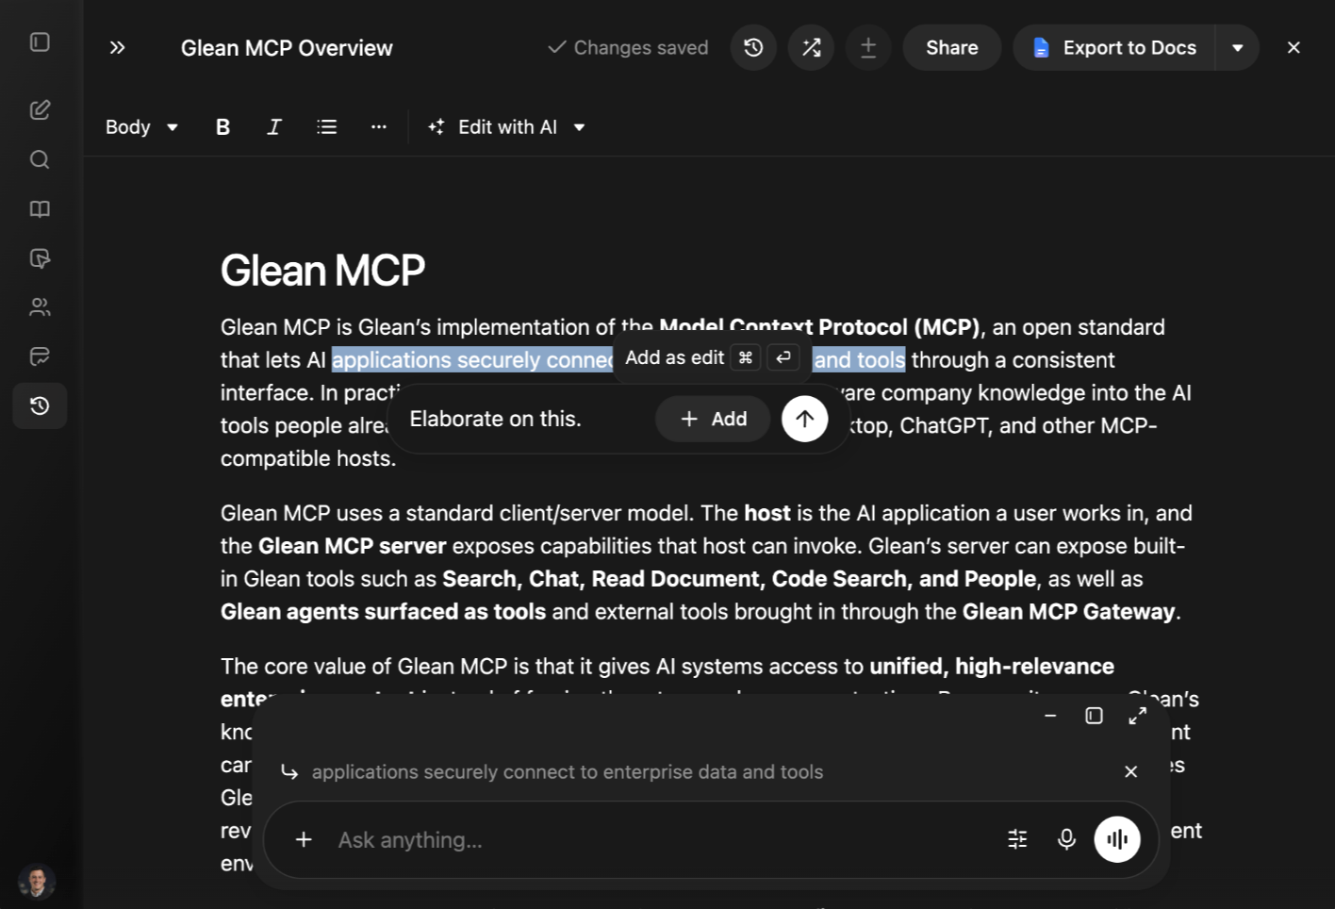This screenshot has height=909, width=1335.
Task: Open the Export to Docs dropdown arrow
Action: tap(1238, 47)
